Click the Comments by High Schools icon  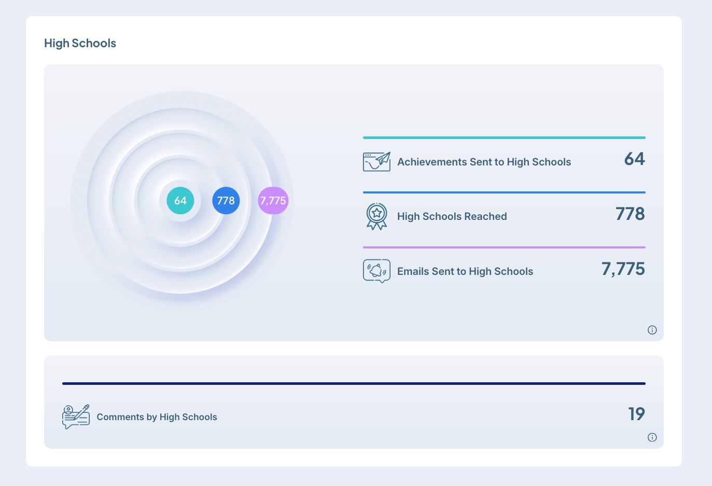(76, 417)
